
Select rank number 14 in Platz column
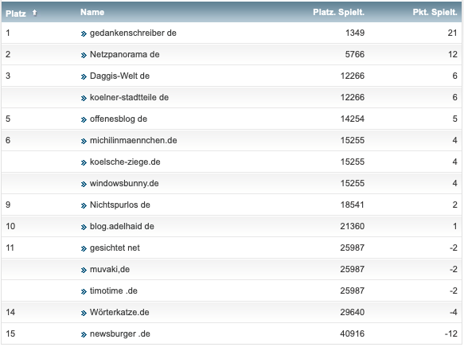click(x=10, y=313)
